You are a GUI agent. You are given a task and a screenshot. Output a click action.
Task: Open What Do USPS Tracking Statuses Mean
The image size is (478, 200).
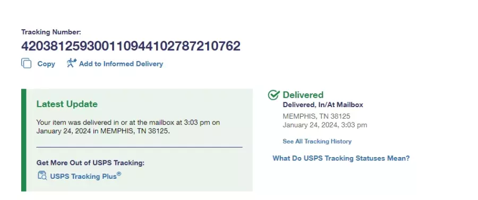tap(341, 158)
